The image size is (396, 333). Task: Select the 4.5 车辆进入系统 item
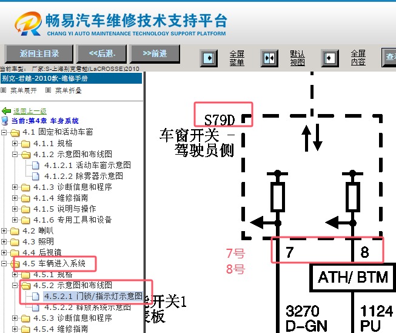[54, 263]
